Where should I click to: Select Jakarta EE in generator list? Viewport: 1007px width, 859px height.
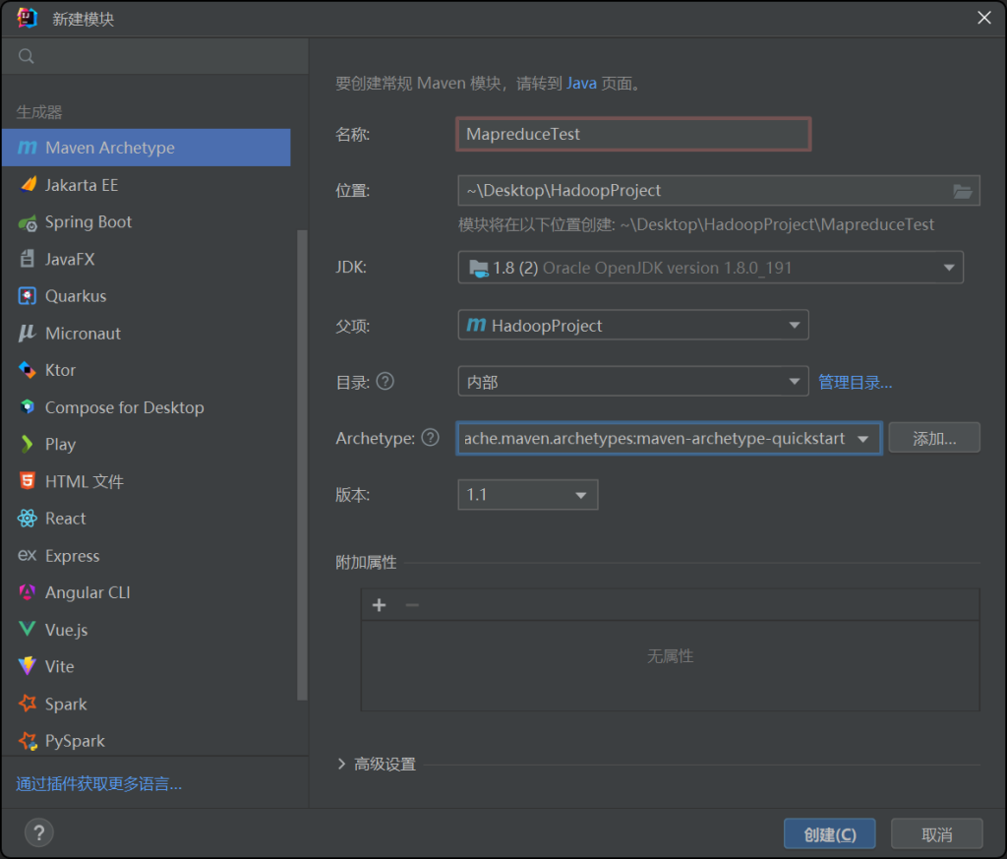[x=81, y=185]
